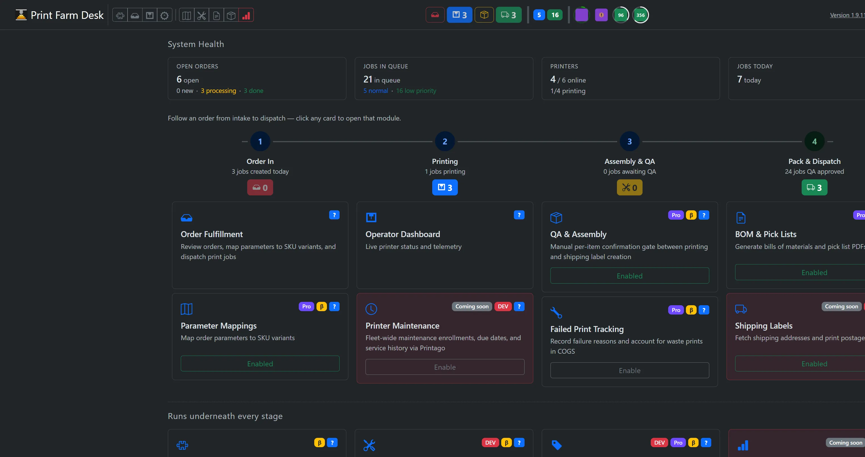The image size is (865, 457).
Task: Open the map parameter mappings toolbar icon
Action: 187,15
